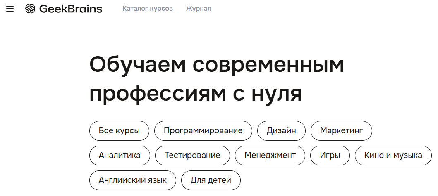Select the Аналитика category chip

(x=120, y=156)
